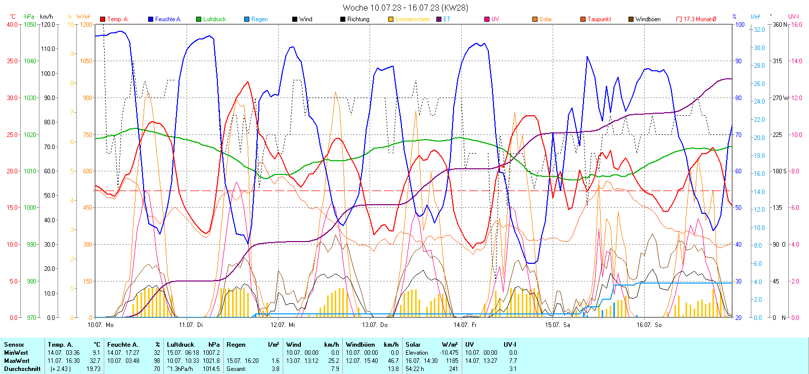
Task: Select the magenta UV legend marker
Action: (x=487, y=19)
